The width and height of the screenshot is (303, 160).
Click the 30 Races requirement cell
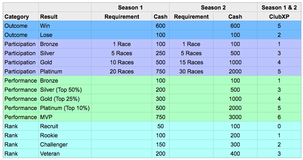pos(192,71)
